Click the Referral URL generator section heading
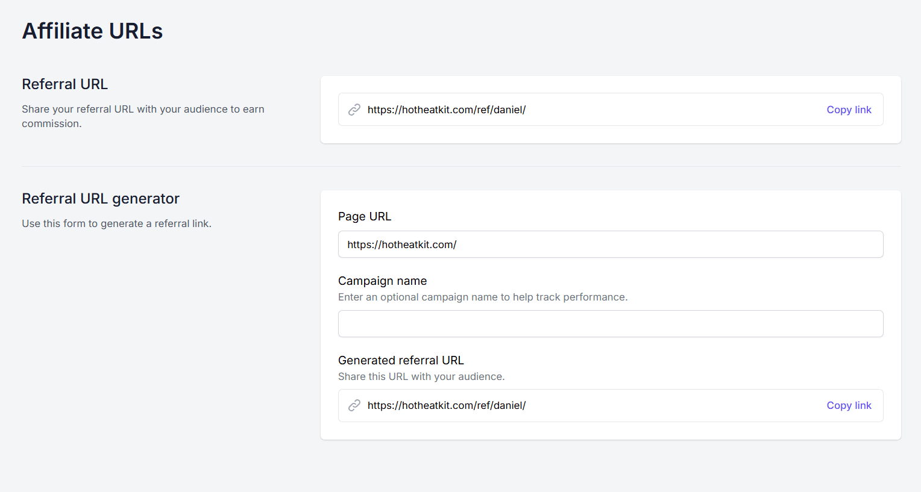921x492 pixels. click(101, 199)
